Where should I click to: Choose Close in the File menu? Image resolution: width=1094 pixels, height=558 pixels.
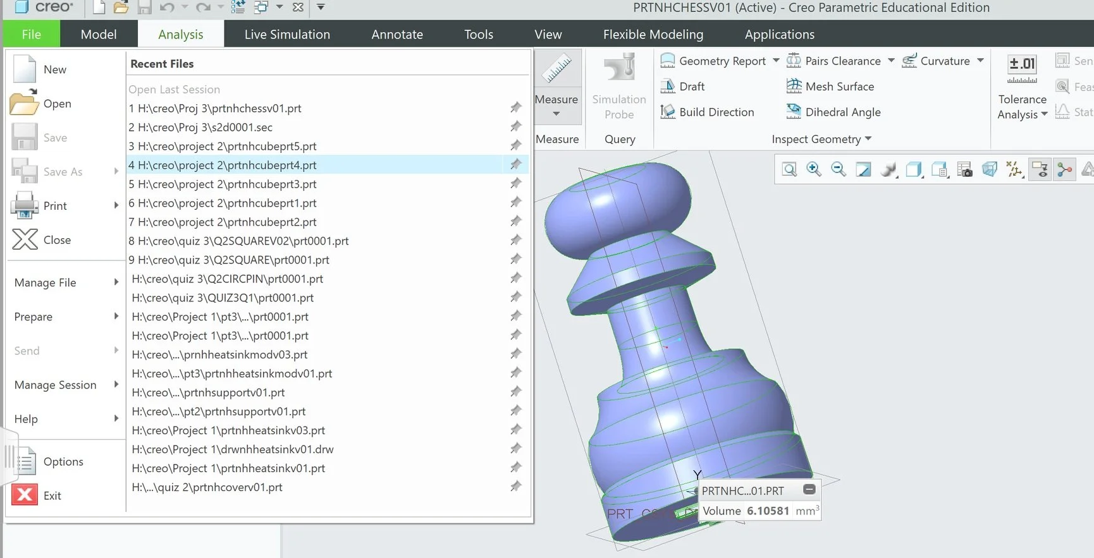[x=65, y=240]
